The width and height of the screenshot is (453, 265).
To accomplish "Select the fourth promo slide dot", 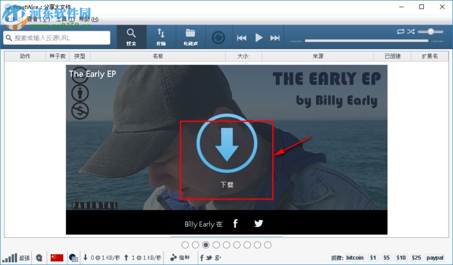I will pos(216,245).
